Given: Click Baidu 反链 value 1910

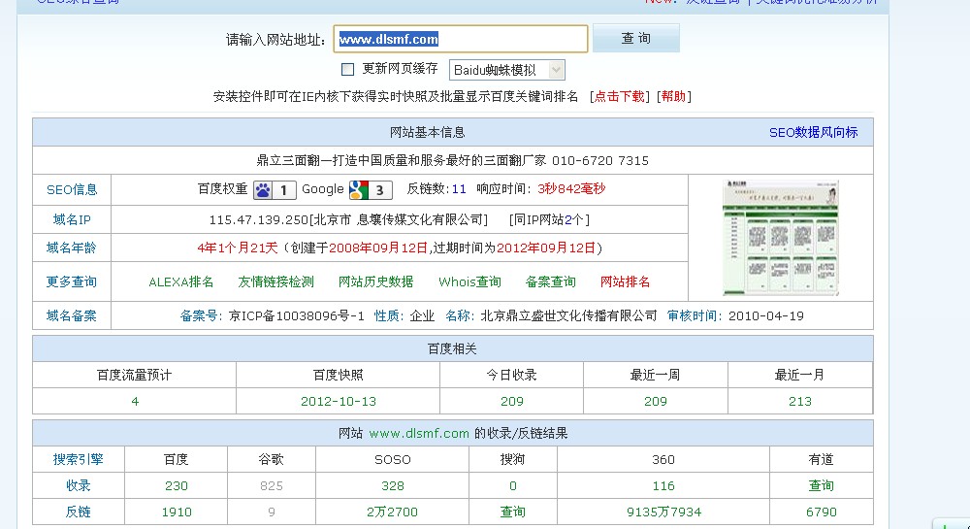Looking at the screenshot, I should point(177,512).
